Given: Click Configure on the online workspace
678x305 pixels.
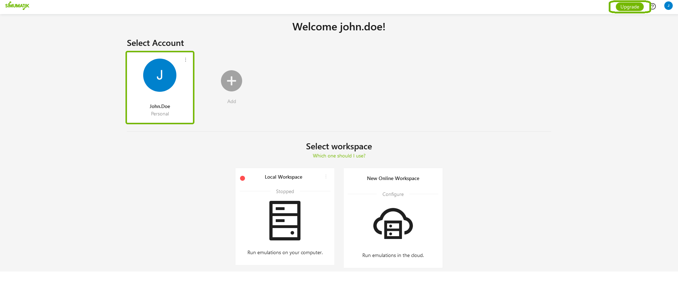Looking at the screenshot, I should [x=393, y=194].
